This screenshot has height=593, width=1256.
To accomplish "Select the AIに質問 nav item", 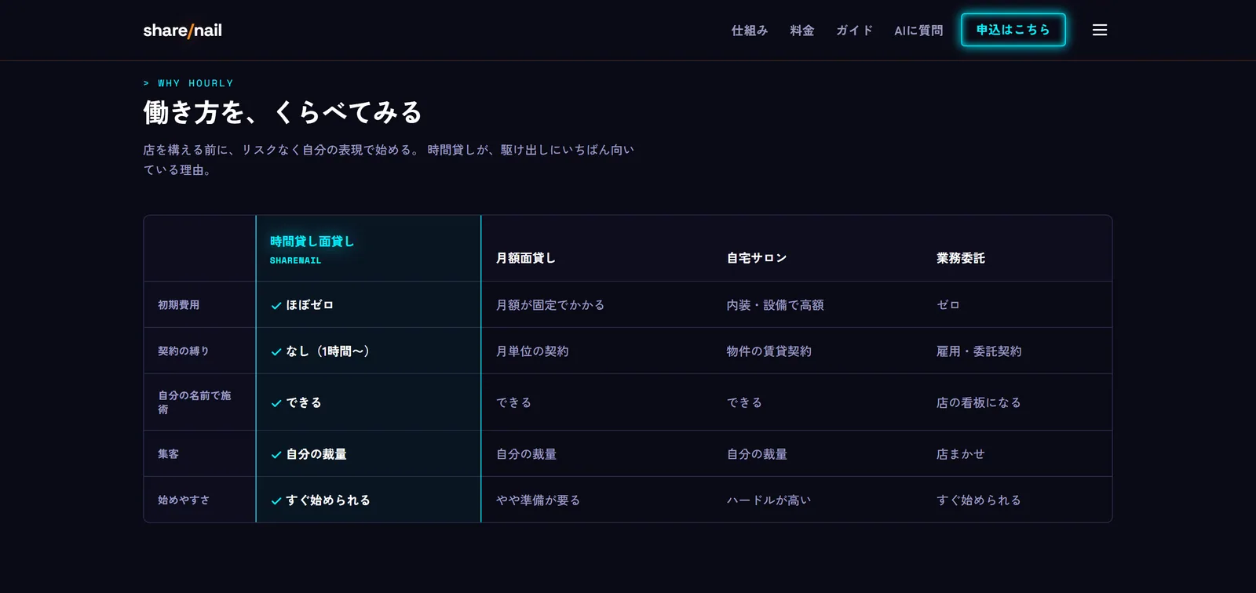I will [x=918, y=31].
